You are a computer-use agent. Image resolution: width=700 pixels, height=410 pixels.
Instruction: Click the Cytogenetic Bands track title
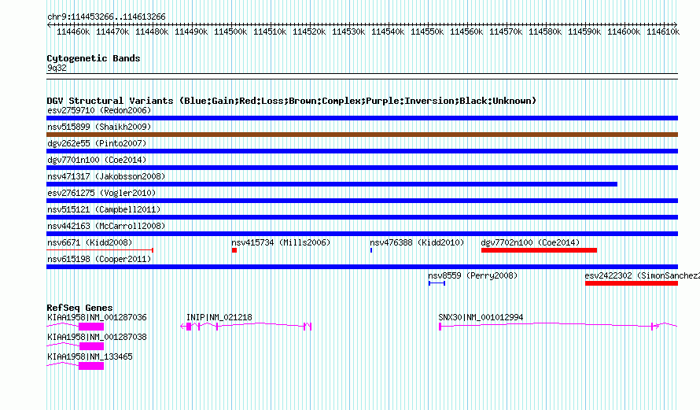click(94, 58)
